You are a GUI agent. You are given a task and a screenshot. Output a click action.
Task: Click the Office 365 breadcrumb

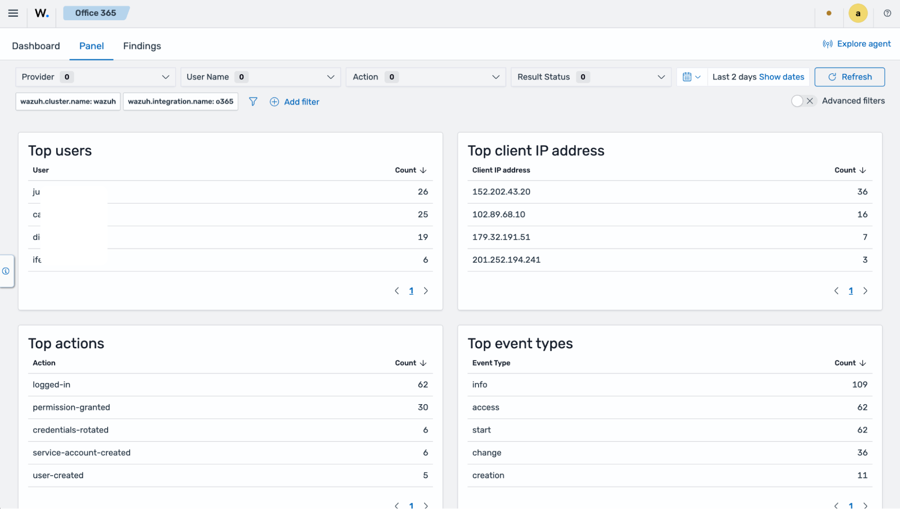[x=95, y=13]
